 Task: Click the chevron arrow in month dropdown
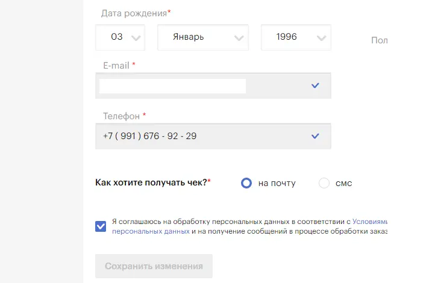[x=239, y=38]
